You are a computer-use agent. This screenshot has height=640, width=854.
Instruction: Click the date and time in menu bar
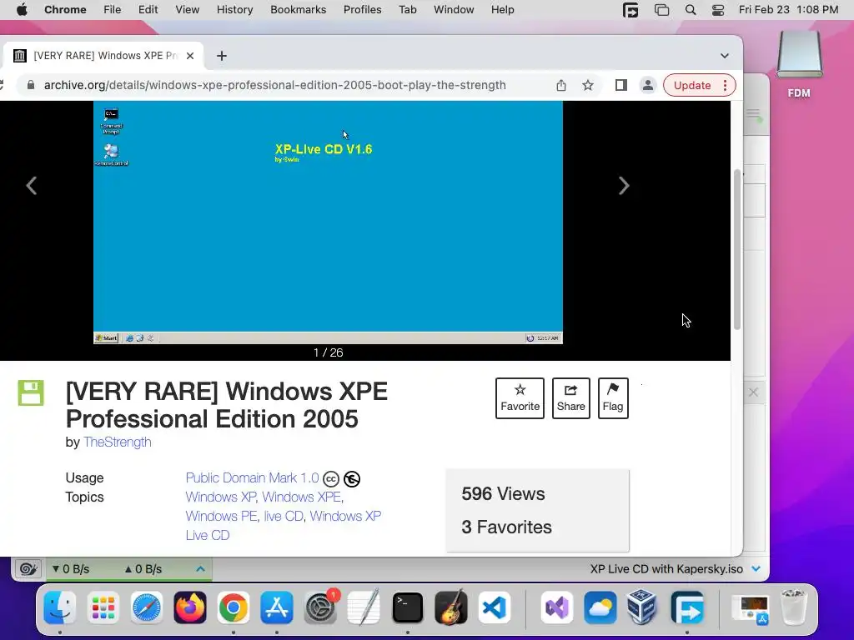click(x=788, y=10)
